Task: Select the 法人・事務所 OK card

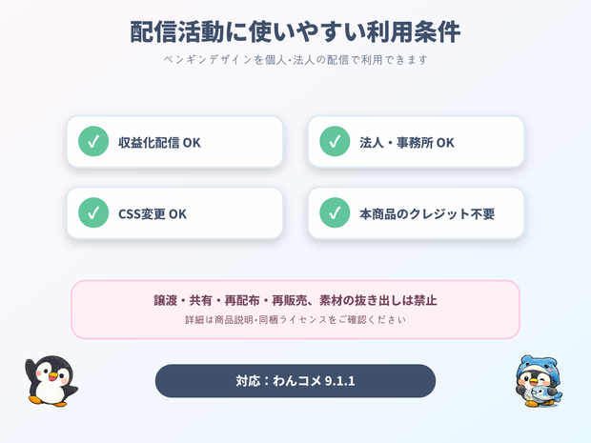Action: click(x=417, y=141)
